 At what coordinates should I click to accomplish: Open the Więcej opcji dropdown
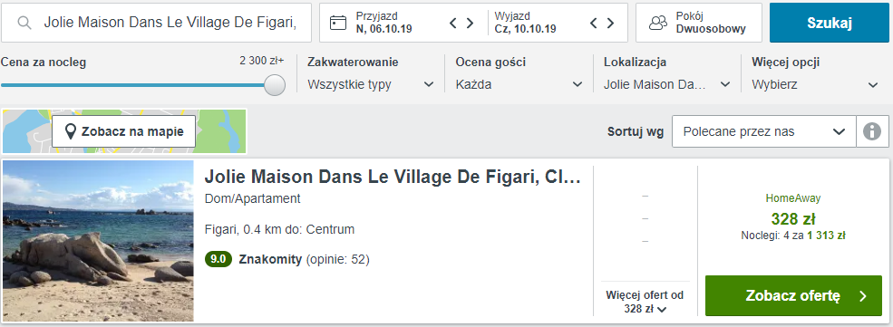tap(815, 85)
